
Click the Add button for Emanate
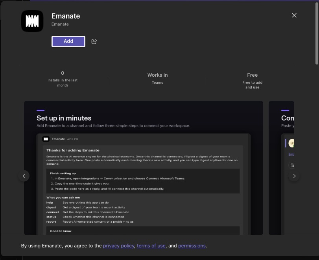tap(68, 41)
